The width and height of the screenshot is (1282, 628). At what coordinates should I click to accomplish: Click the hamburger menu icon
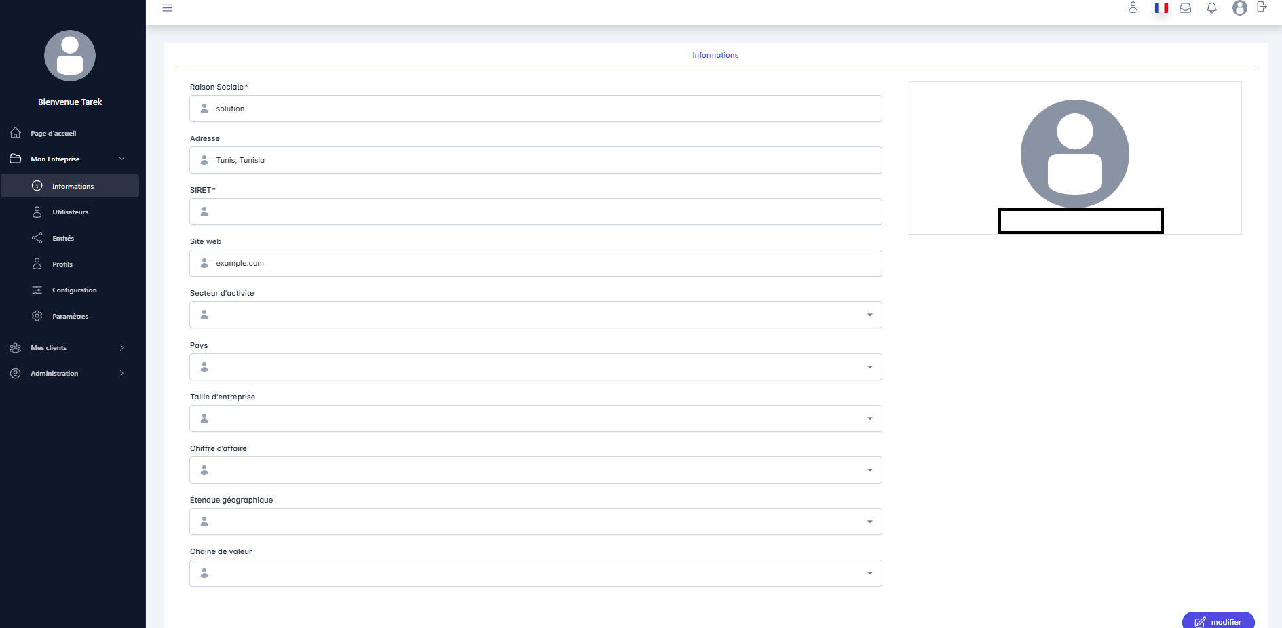click(x=168, y=8)
